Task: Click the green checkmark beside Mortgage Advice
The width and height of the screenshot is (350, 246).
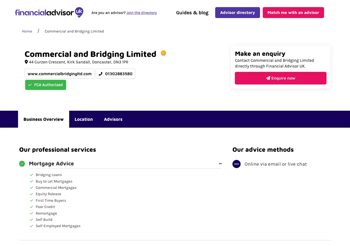Action: pos(22,164)
